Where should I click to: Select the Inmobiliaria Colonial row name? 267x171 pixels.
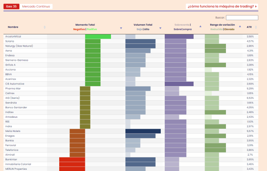18,164
